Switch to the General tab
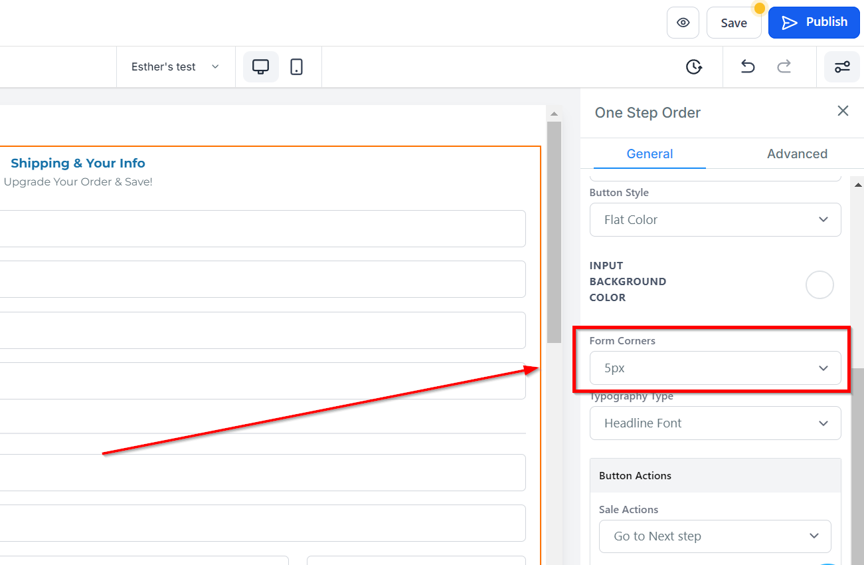This screenshot has width=864, height=565. point(649,154)
